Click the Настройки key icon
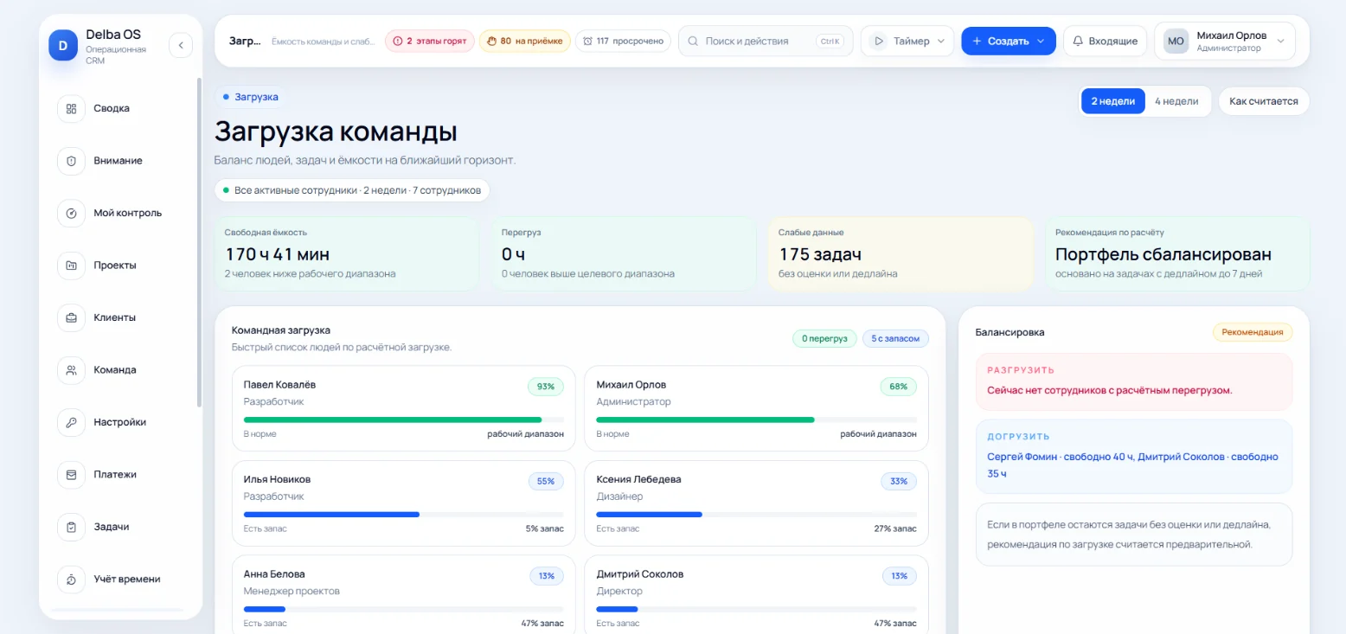This screenshot has width=1346, height=634. pos(71,423)
